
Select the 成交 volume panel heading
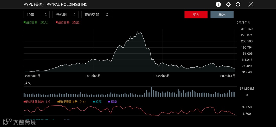point(27,83)
